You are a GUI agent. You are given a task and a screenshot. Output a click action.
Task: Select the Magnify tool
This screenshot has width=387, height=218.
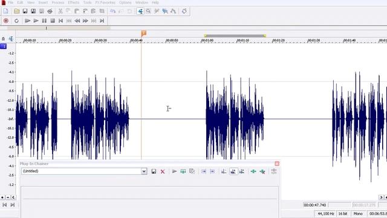[x=148, y=11]
